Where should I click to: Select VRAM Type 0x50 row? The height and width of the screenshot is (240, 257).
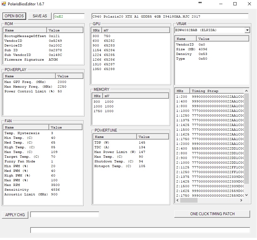pyautogui.click(x=212, y=59)
